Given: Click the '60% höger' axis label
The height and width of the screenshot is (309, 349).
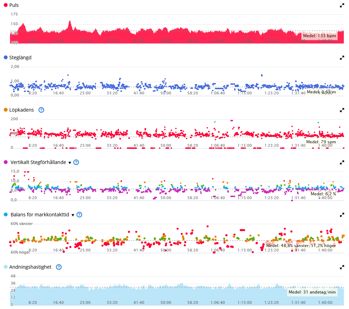Looking at the screenshot, I should coord(20,252).
